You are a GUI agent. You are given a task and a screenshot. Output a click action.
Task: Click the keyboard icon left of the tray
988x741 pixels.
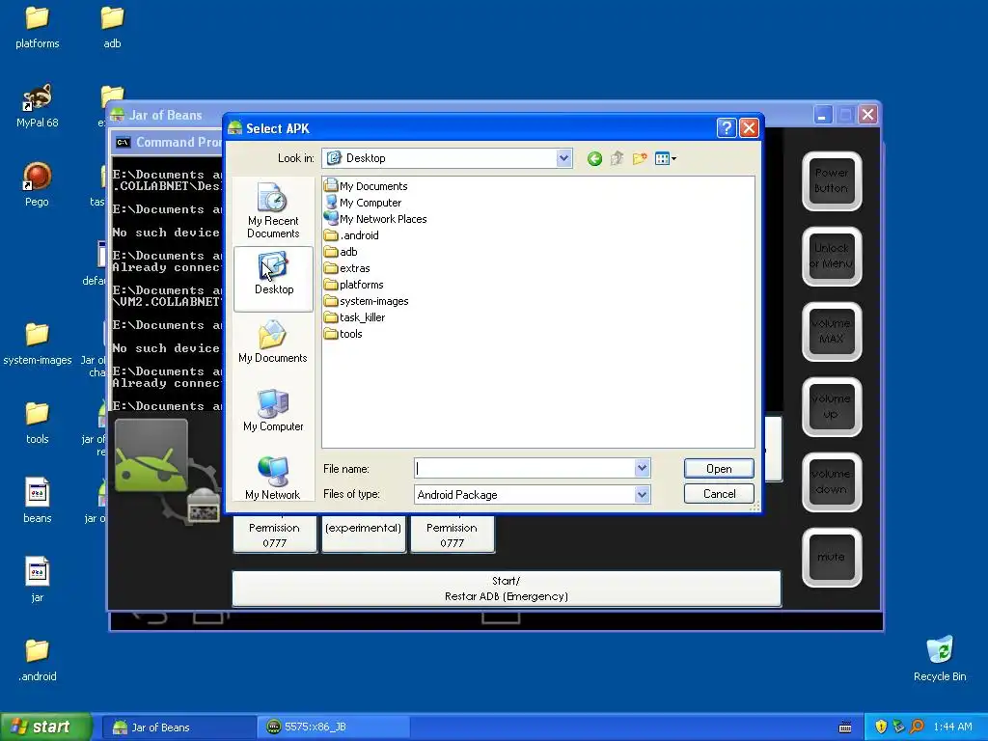[x=845, y=727]
